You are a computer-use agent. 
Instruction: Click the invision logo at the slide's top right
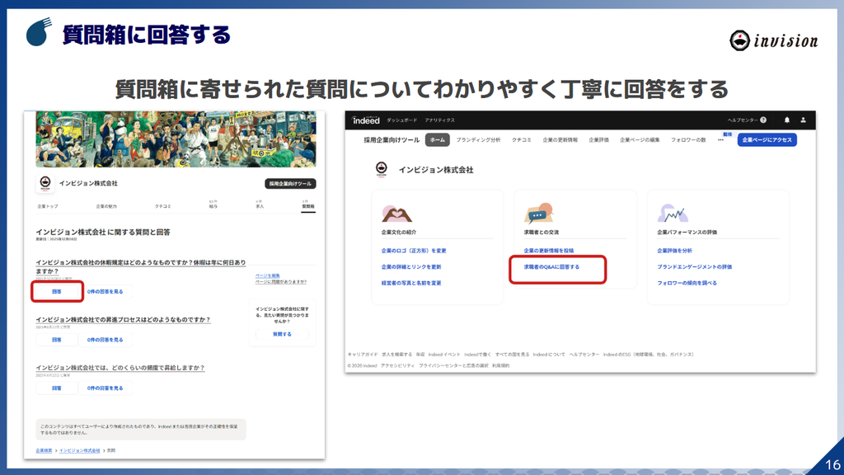[773, 41]
